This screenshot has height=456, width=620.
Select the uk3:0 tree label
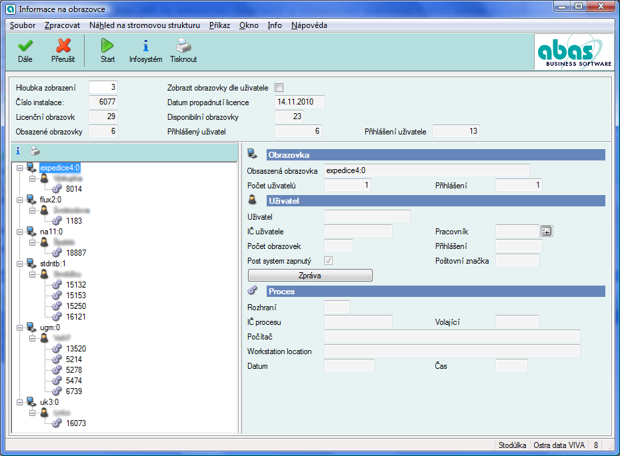49,402
